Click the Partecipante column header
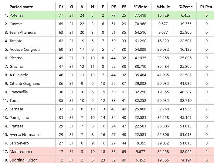 pyautogui.click(x=21, y=7)
